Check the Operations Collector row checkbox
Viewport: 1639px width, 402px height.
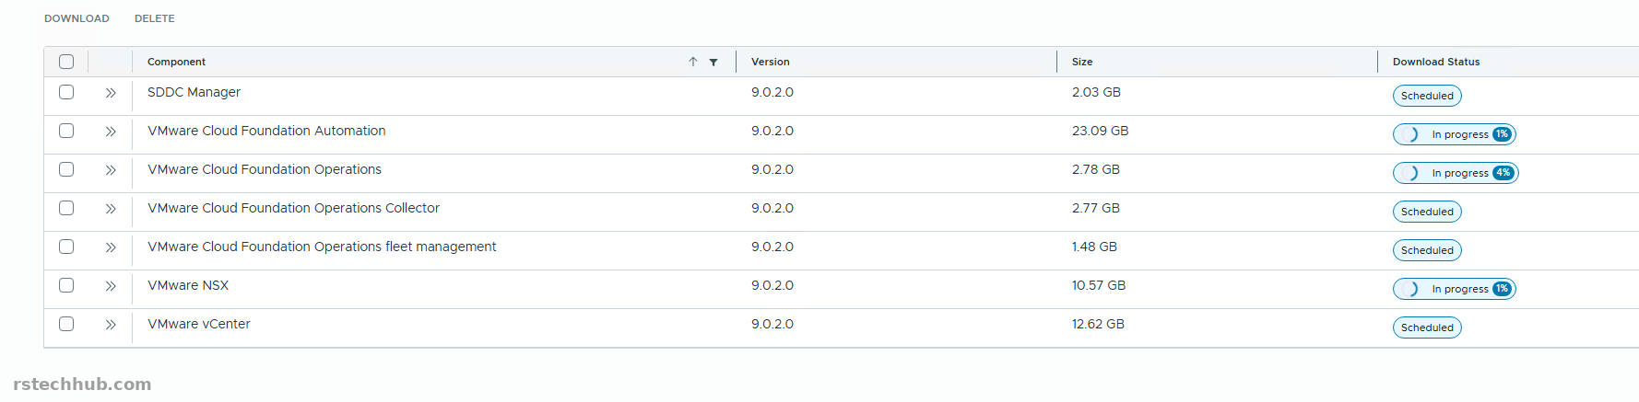pyautogui.click(x=66, y=208)
